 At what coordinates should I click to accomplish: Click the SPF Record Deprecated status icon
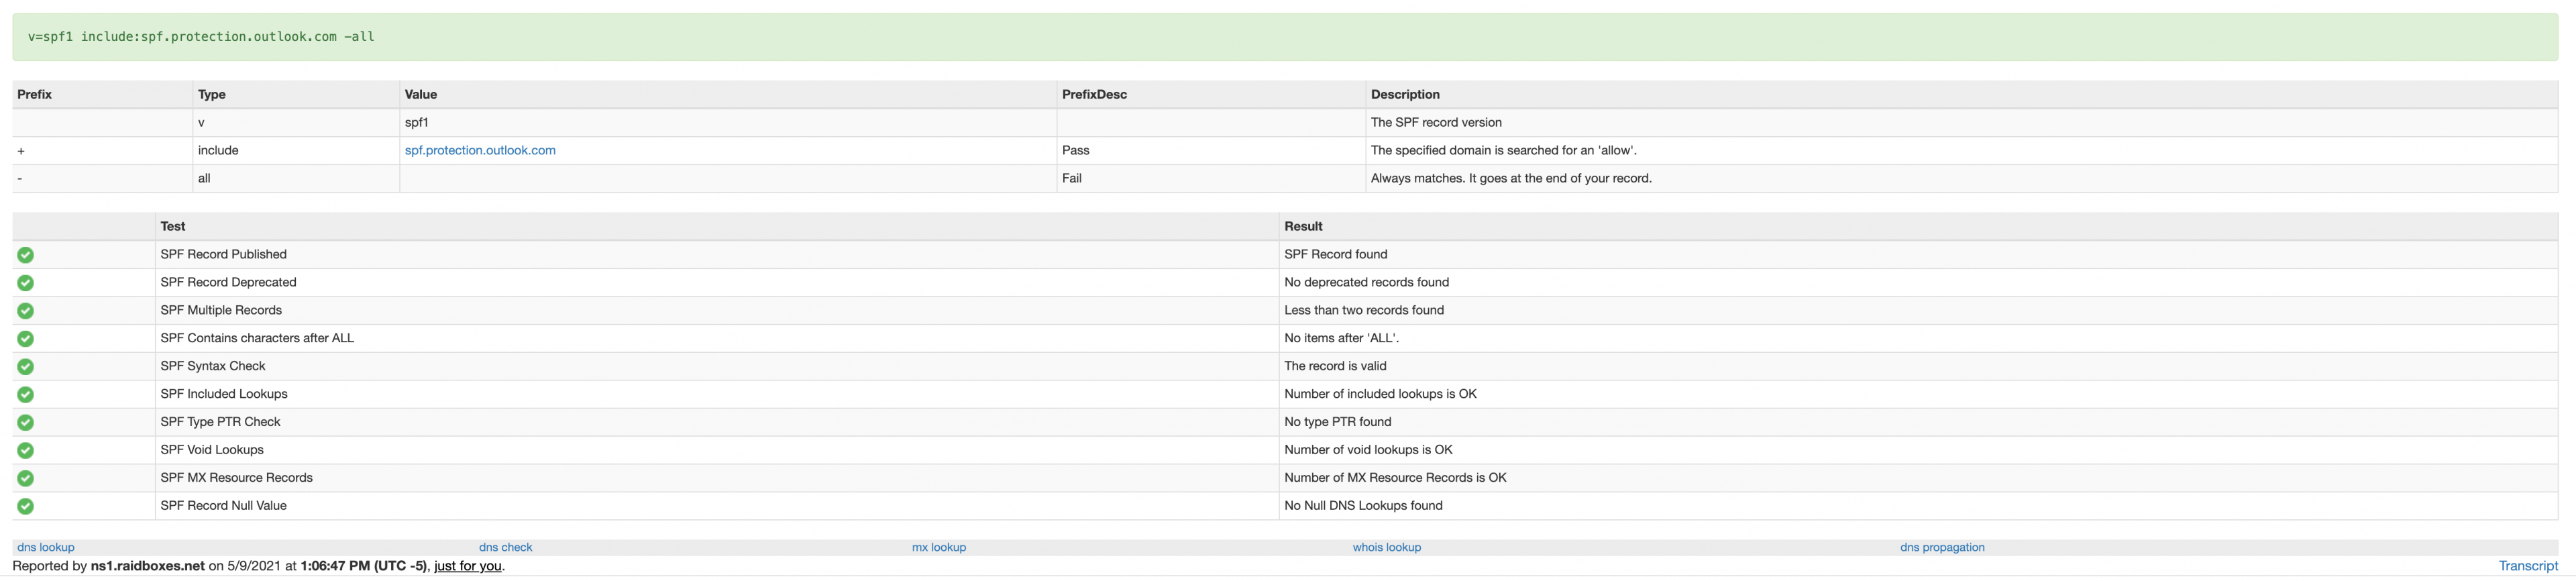tap(26, 283)
